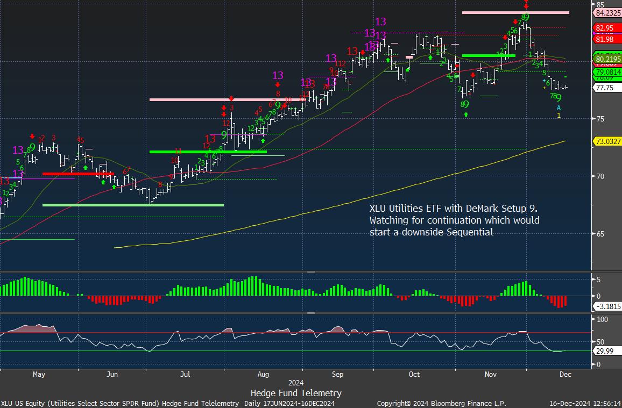
Task: Click the -3.1815 histogram value label
Action: [607, 306]
